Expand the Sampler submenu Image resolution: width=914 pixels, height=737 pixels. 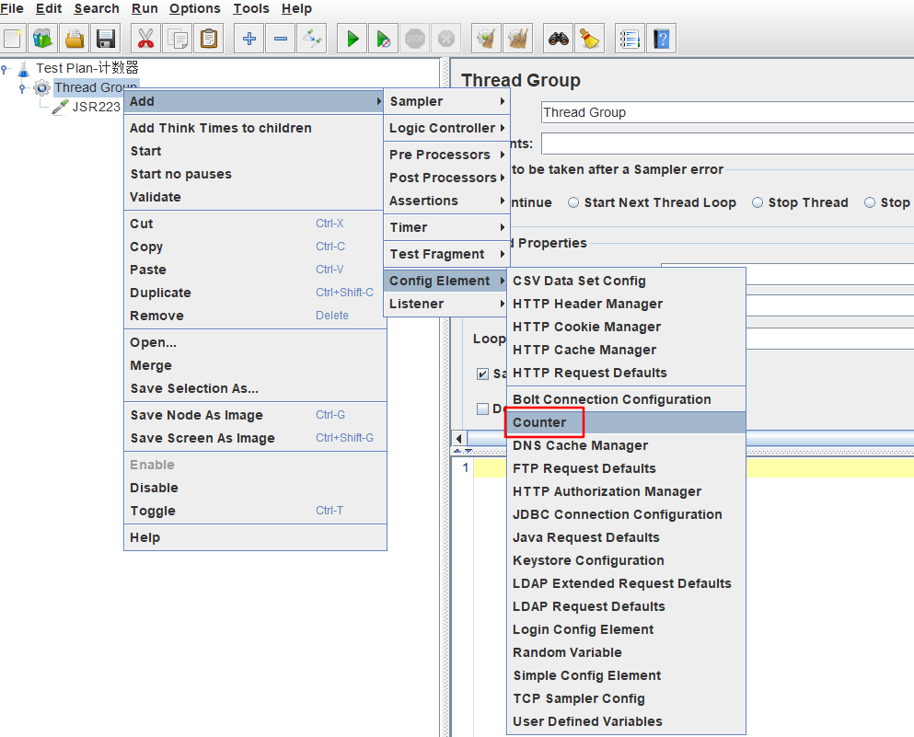[x=446, y=101]
